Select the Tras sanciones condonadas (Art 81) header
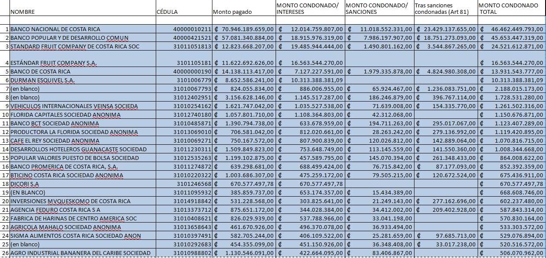This screenshot has height=258, width=546. (x=445, y=9)
